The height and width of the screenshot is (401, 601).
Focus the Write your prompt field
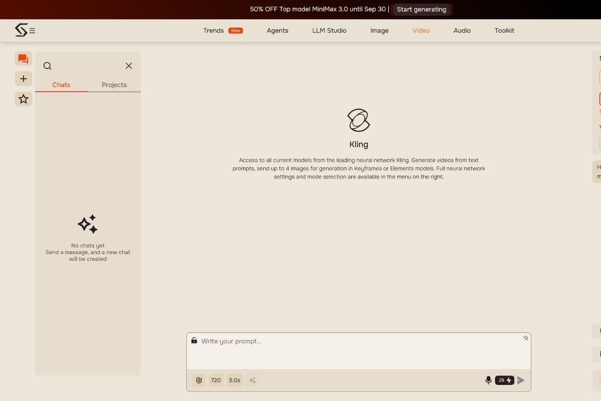pos(359,351)
